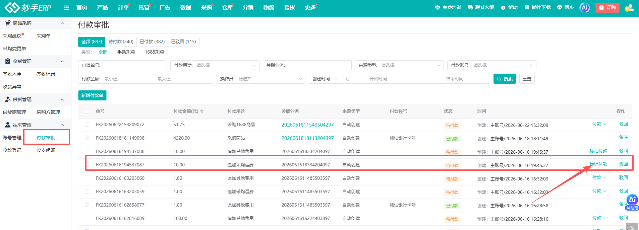Open the user avatar icon at top right

629,8
